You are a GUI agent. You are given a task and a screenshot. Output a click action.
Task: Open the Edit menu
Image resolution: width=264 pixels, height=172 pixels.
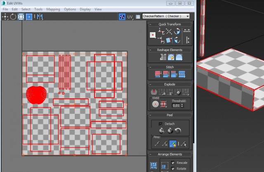pyautogui.click(x=15, y=9)
